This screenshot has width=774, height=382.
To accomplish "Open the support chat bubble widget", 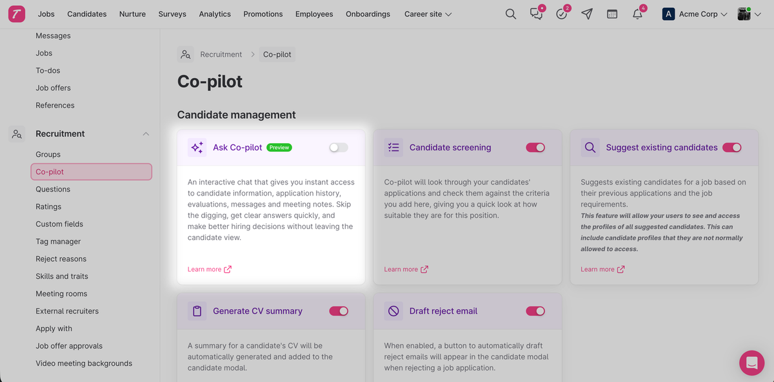I will click(x=751, y=363).
